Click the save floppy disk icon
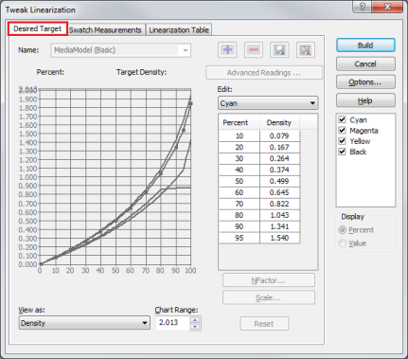This screenshot has width=408, height=359. coord(279,50)
